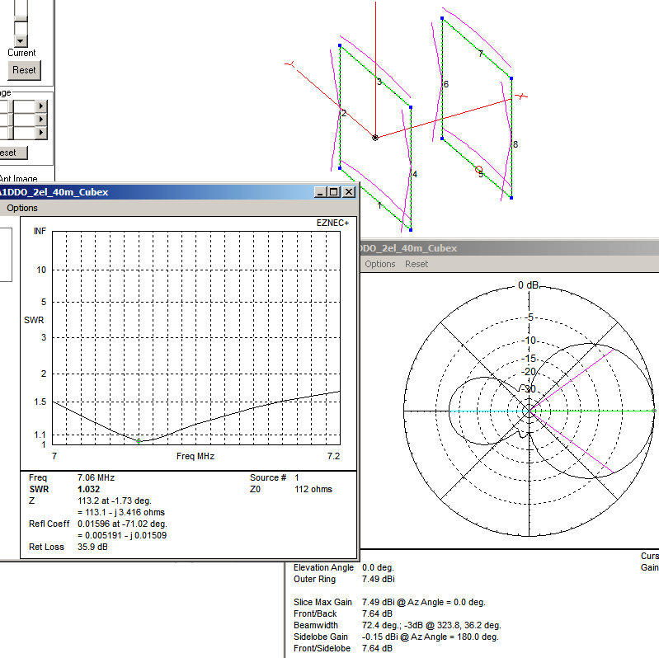Click the Sidelobe Gain value -0.15 dBi
This screenshot has width=659, height=658.
tap(430, 637)
